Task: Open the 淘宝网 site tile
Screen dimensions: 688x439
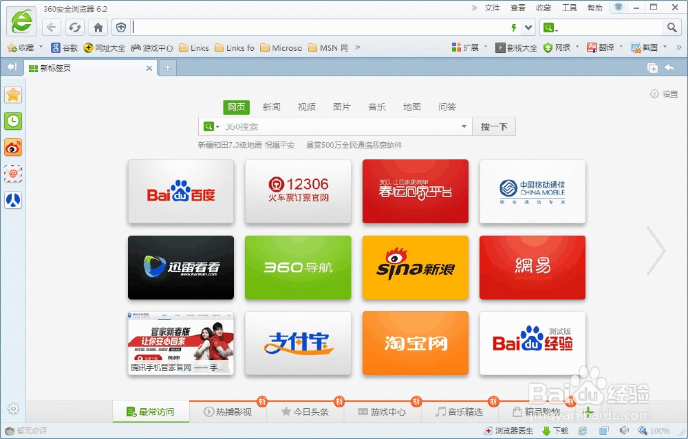Action: [416, 343]
